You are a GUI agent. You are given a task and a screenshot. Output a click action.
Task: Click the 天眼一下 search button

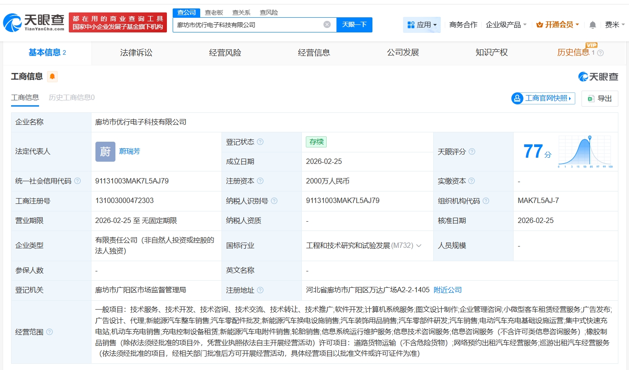354,24
